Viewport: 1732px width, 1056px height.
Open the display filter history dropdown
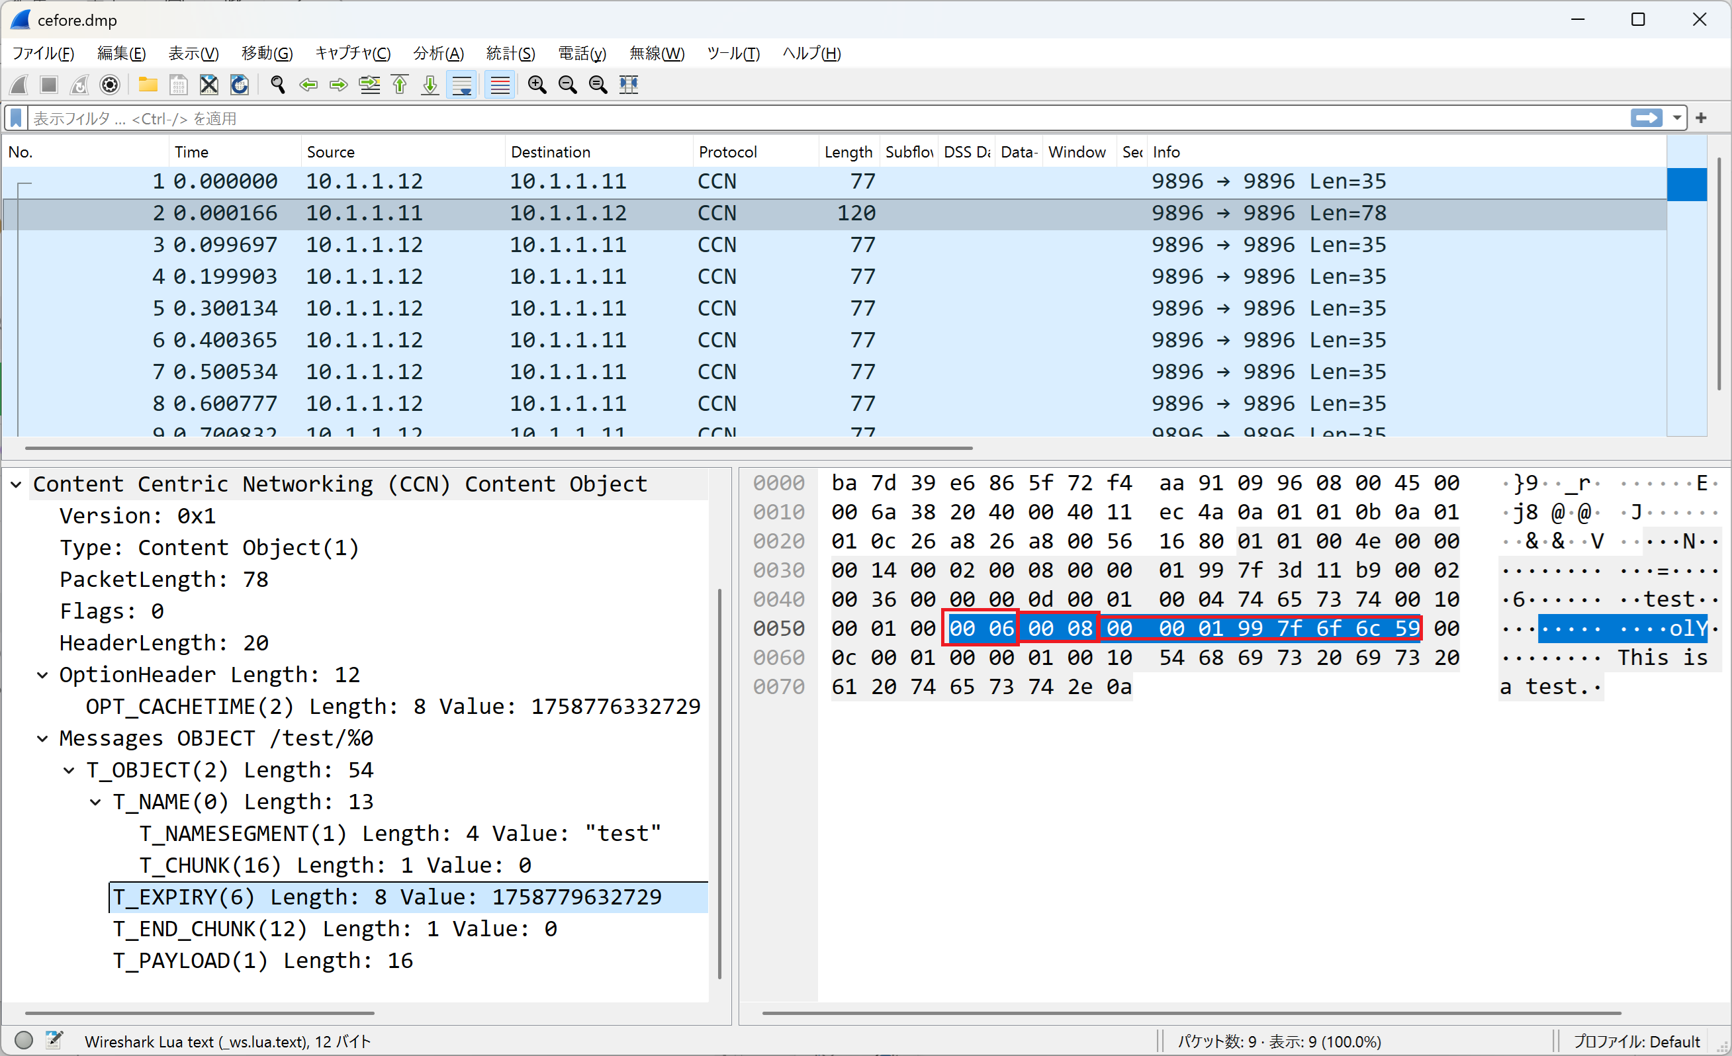(x=1677, y=118)
